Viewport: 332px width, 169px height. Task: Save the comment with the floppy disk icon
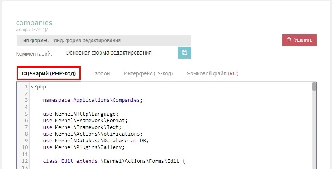coord(184,53)
